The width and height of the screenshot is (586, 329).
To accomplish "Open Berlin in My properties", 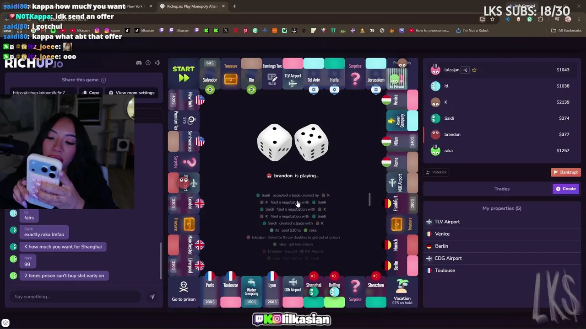I will [x=502, y=246].
